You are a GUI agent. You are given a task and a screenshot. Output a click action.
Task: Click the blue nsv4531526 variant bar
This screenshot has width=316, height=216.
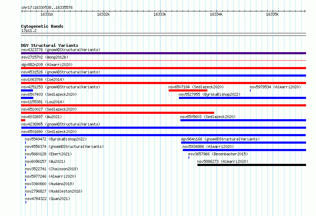click(163, 76)
